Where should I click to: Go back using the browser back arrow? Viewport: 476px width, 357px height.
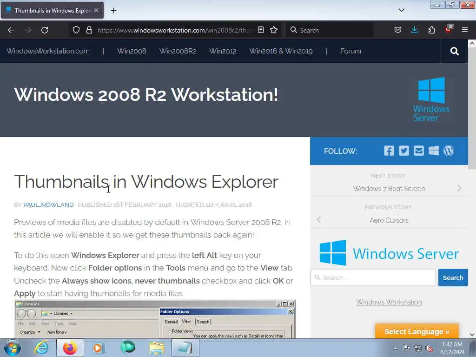(x=11, y=30)
